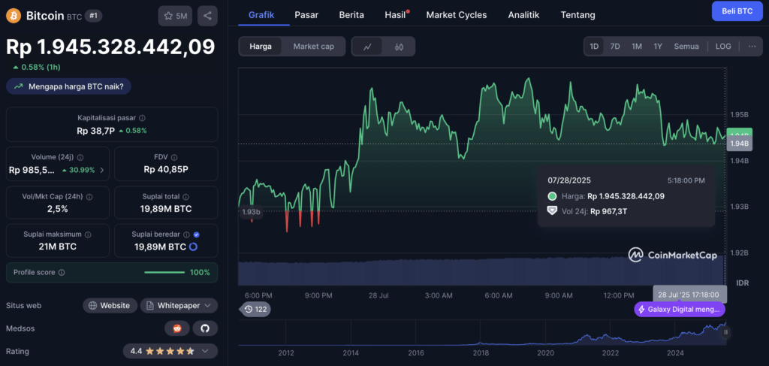The height and width of the screenshot is (366, 769).
Task: Open the share icon button
Action: 207,16
